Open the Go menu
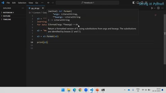The width and height of the screenshot is (166, 93). [x=37, y=3]
